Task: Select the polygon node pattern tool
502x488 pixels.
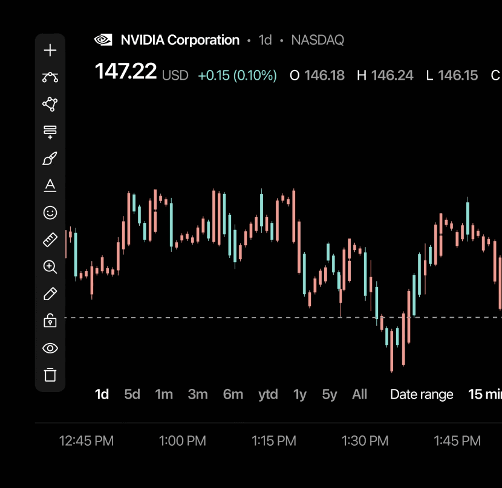Action: [x=50, y=104]
